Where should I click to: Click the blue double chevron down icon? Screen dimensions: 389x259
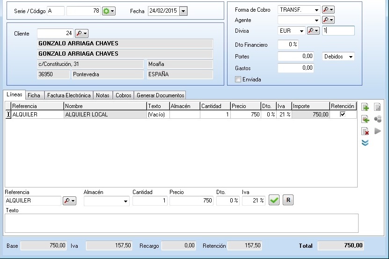(365, 143)
